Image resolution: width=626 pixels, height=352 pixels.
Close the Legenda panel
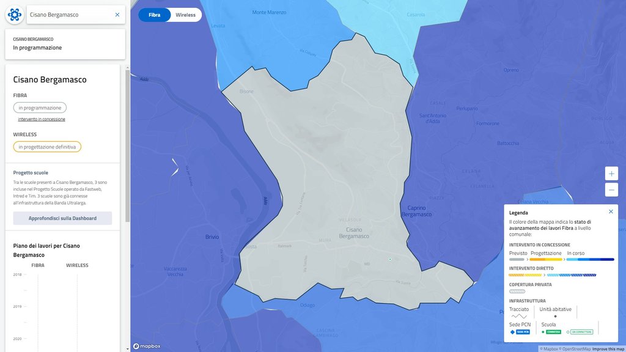611,211
